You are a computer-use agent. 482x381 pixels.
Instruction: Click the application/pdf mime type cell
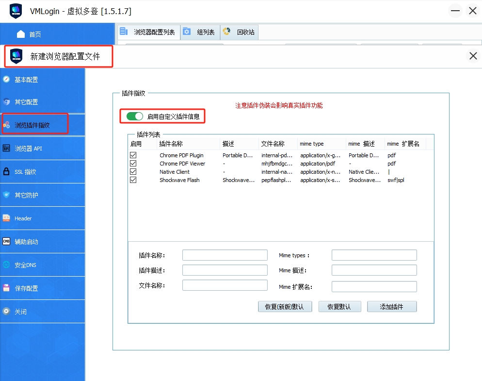pyautogui.click(x=318, y=164)
